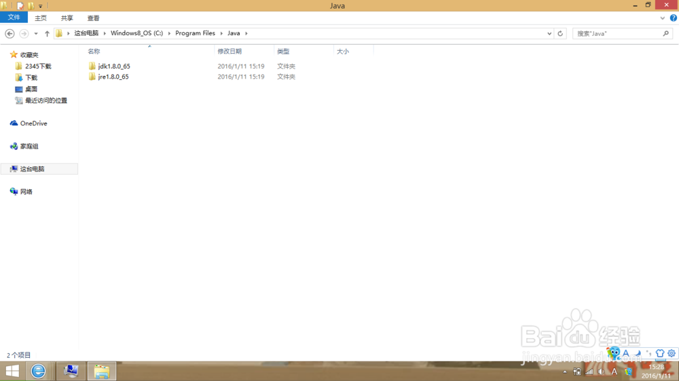Select the jdk1.8.0_65 folder

pyautogui.click(x=109, y=66)
